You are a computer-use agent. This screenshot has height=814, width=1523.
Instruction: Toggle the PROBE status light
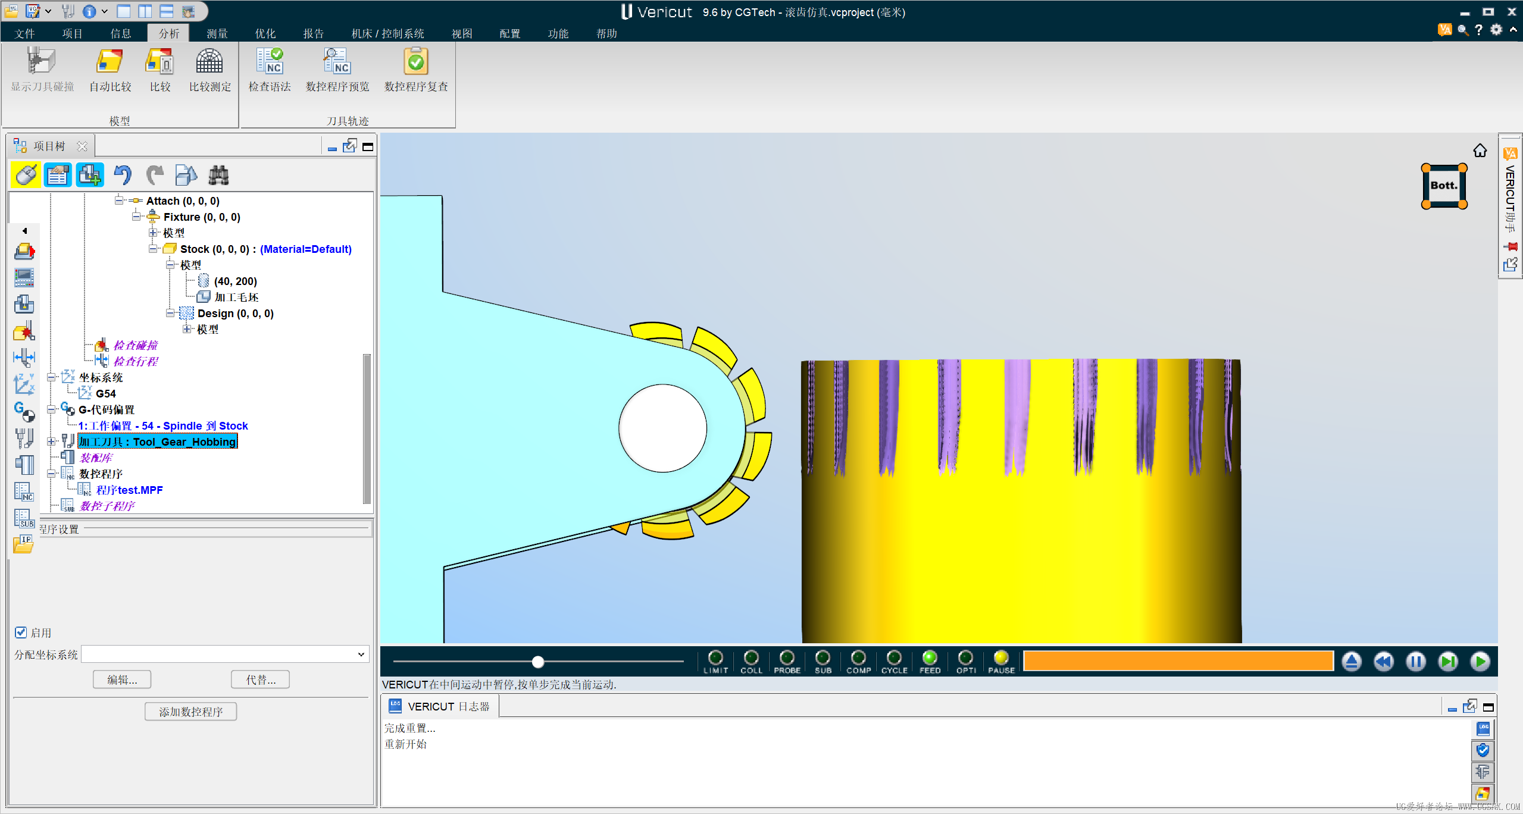click(787, 658)
